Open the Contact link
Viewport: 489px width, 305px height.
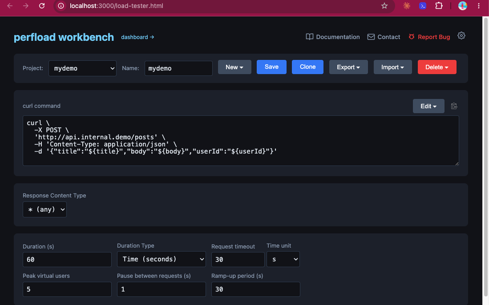coord(384,37)
